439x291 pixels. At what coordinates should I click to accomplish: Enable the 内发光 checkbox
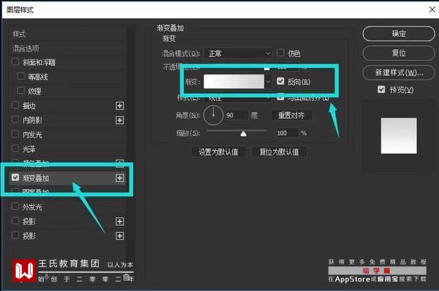point(15,134)
